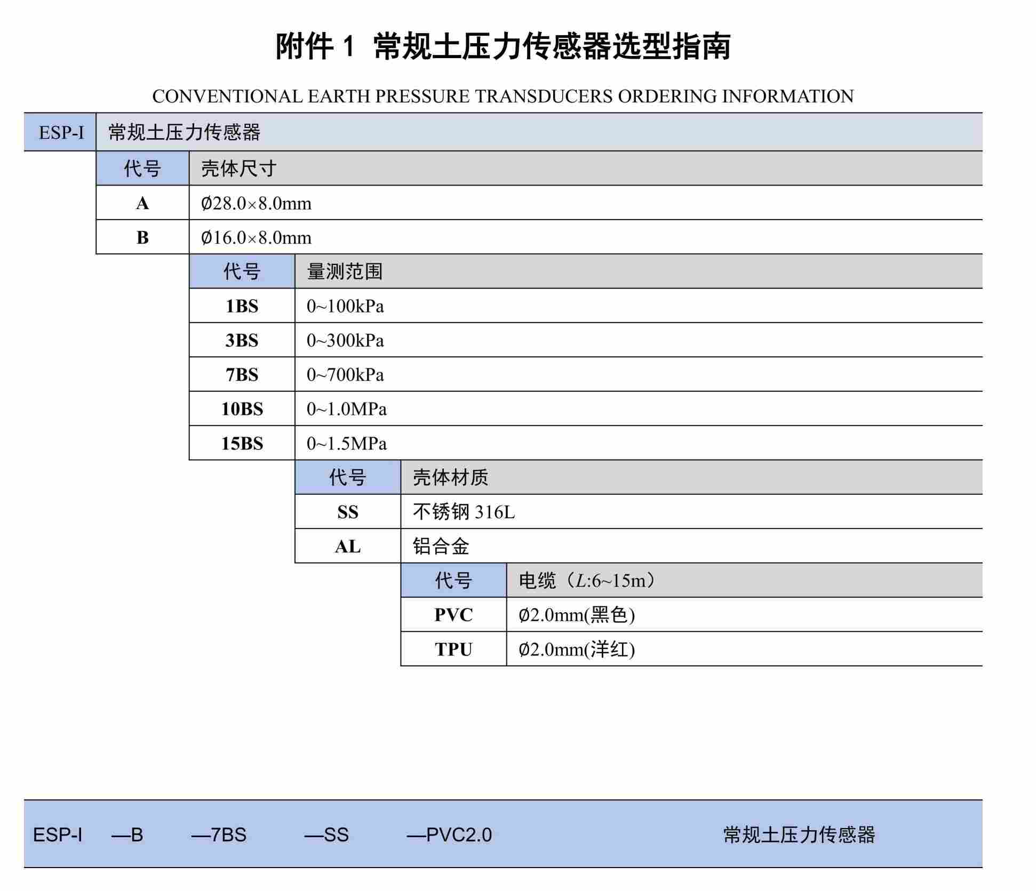This screenshot has width=1036, height=891.
Task: Click the 量测范围 column header
Action: pos(345,271)
